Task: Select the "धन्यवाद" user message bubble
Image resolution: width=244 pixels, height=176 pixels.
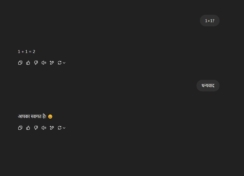Action: click(208, 86)
